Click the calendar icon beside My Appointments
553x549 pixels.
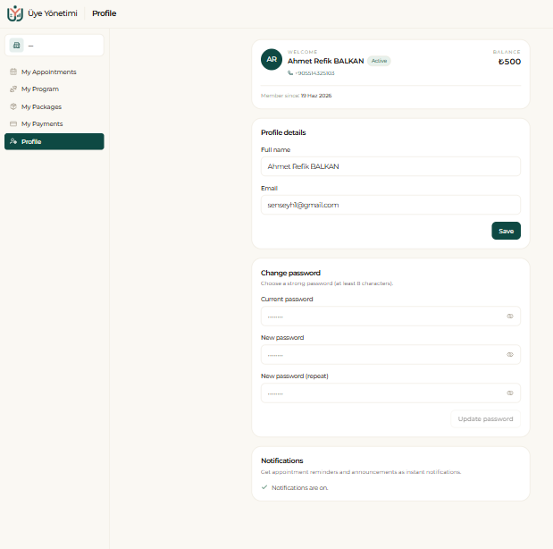13,72
